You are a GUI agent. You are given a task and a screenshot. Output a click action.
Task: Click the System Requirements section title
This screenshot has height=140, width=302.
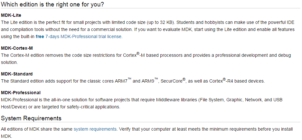pyautogui.click(x=31, y=118)
